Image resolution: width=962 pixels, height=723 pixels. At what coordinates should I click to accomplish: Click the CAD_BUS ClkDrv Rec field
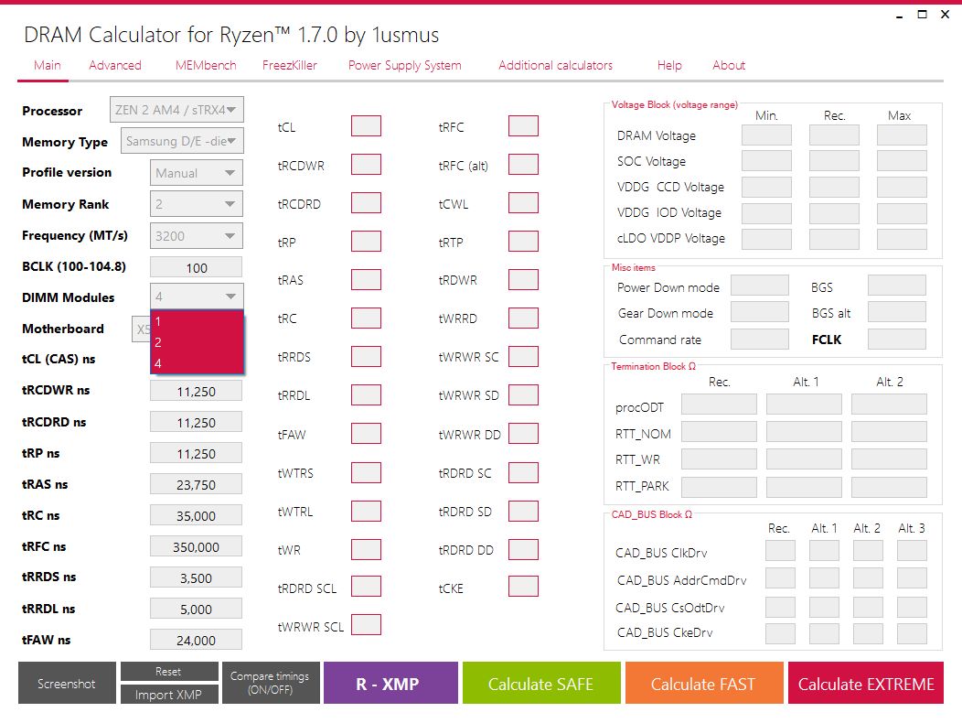pos(780,551)
